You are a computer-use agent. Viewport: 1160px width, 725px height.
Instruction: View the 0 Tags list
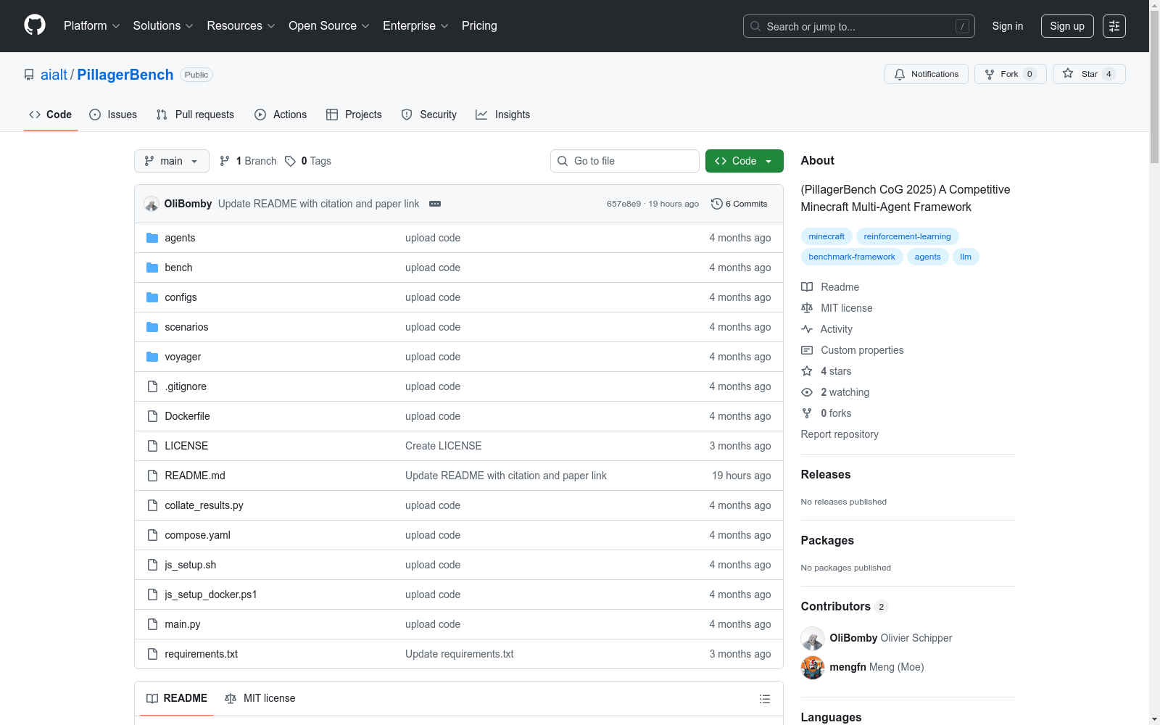pyautogui.click(x=308, y=161)
